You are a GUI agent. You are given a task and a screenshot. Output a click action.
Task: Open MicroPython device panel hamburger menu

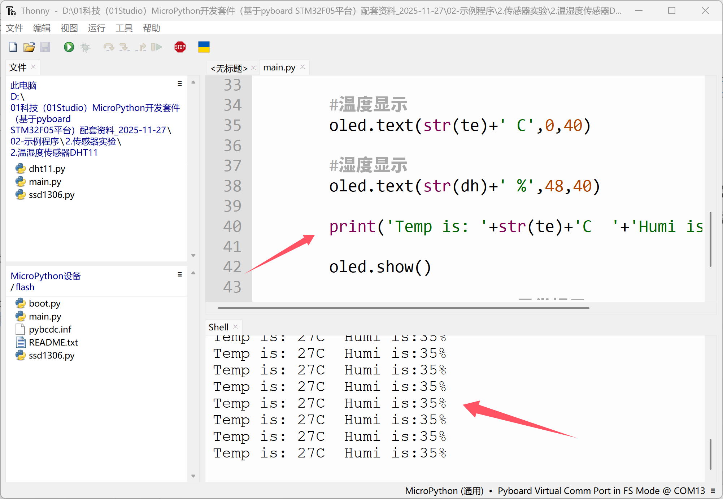(179, 274)
